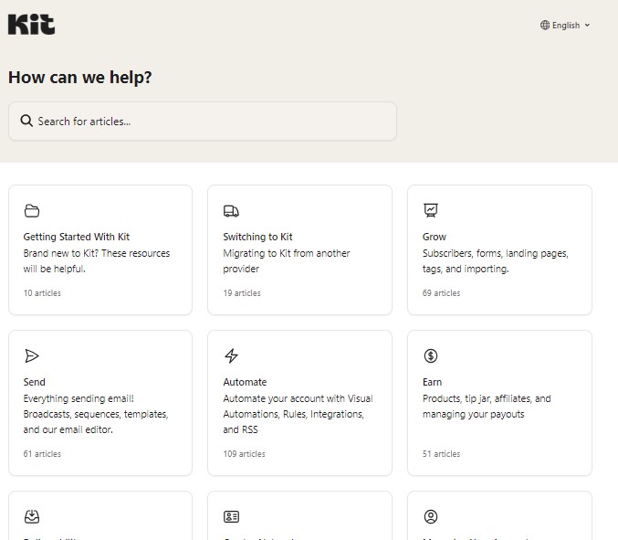Click the globe language icon
Viewport: 618px width, 540px height.
tap(545, 26)
